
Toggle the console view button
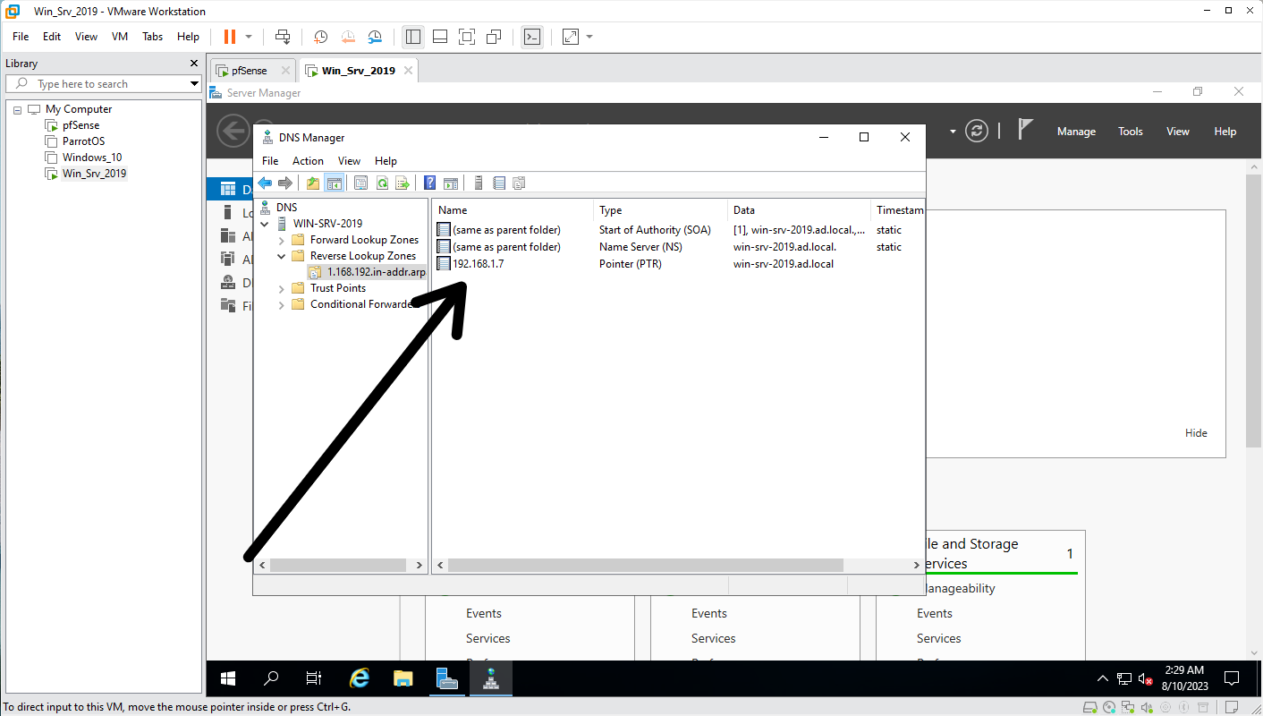click(532, 37)
